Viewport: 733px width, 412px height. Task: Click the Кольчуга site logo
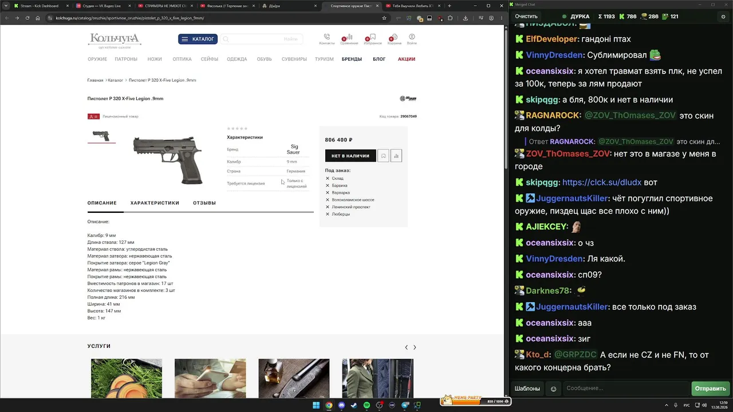115,40
